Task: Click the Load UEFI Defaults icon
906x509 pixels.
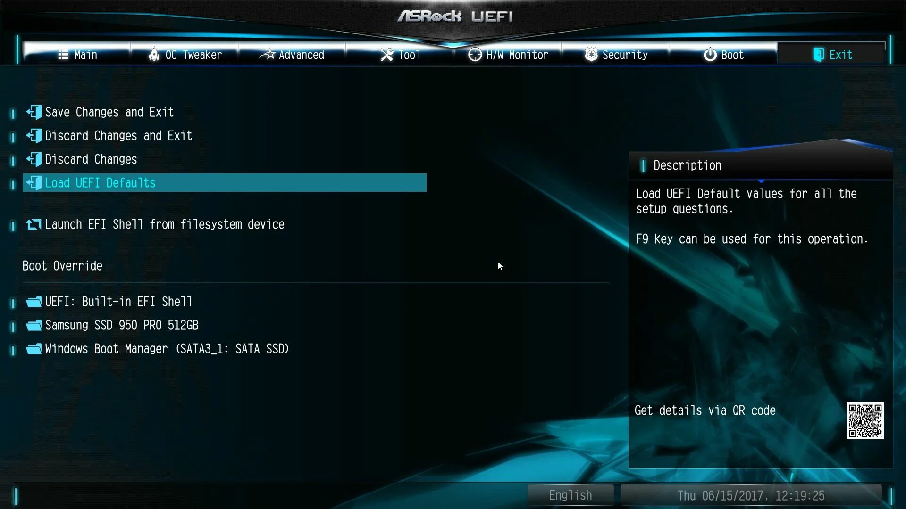Action: [34, 183]
